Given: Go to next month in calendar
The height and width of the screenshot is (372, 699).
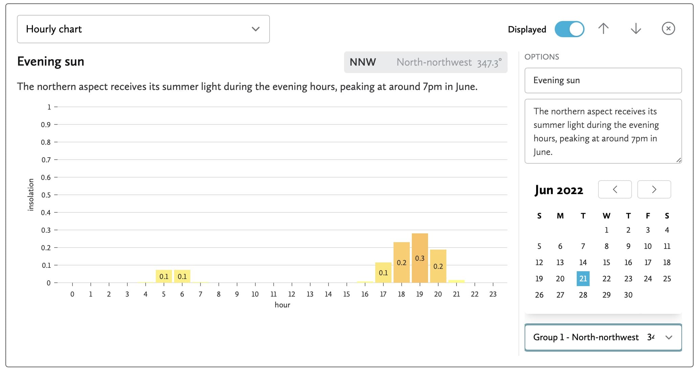Looking at the screenshot, I should (654, 189).
